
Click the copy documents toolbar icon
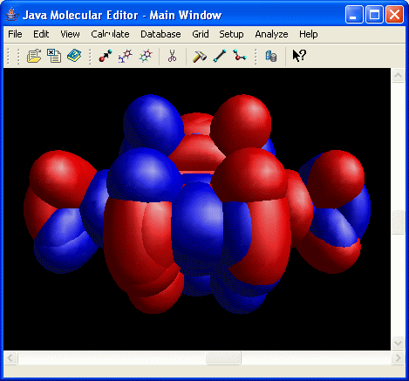pos(54,56)
